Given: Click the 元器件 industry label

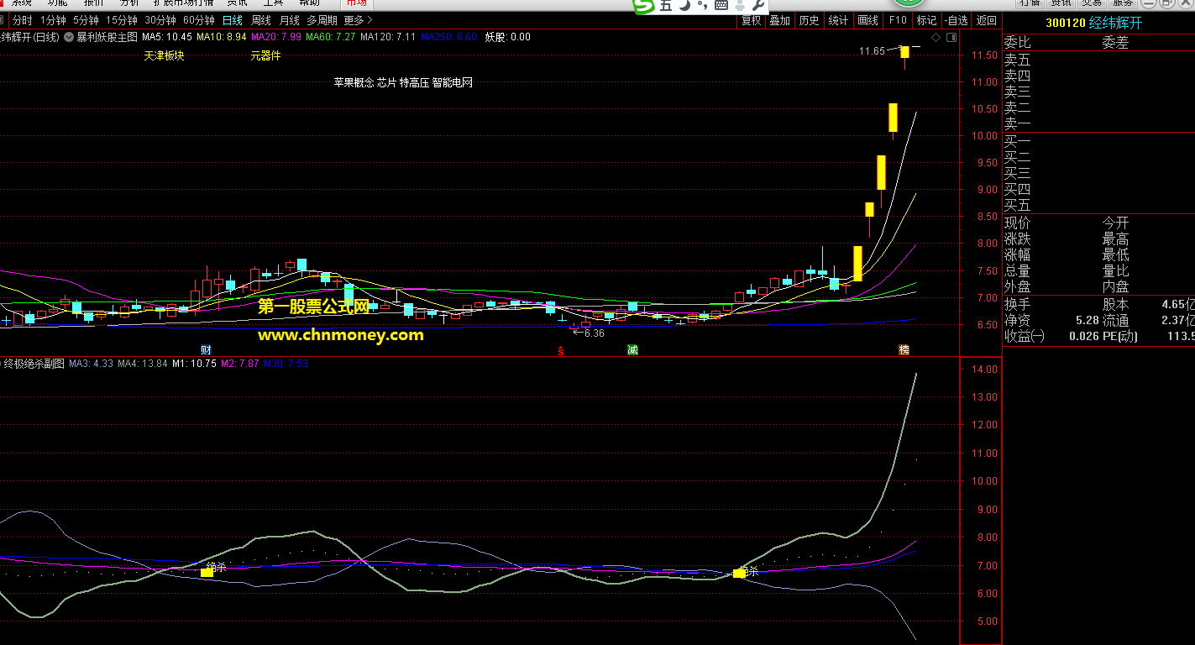Looking at the screenshot, I should (x=265, y=56).
